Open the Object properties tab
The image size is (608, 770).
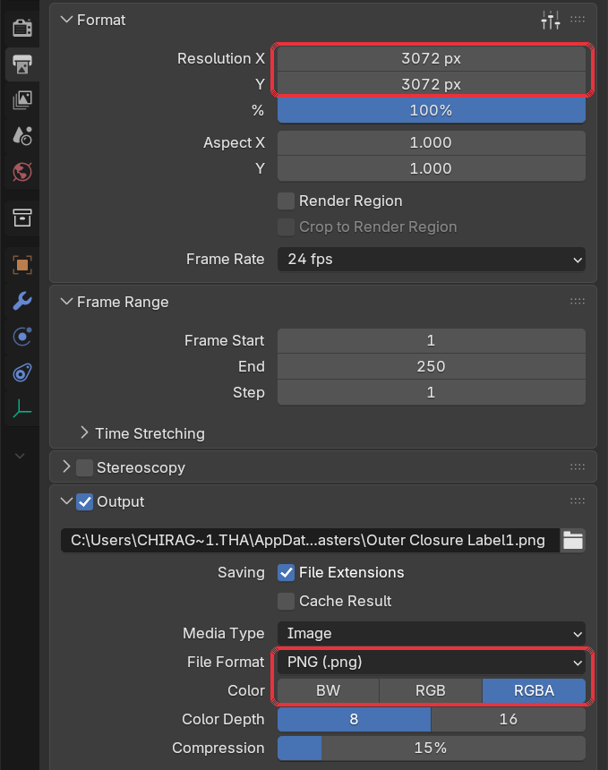[x=22, y=265]
